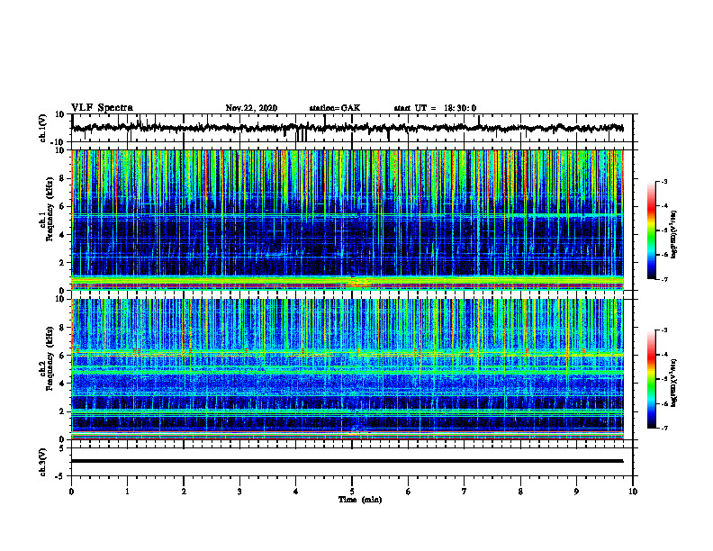This screenshot has height=551, width=713.
Task: Click the "VLF Spectra" title text
Action: coord(102,108)
